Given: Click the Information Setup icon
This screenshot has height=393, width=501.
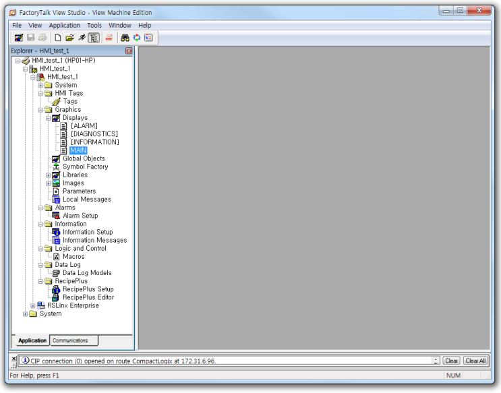Looking at the screenshot, I should pyautogui.click(x=56, y=233).
